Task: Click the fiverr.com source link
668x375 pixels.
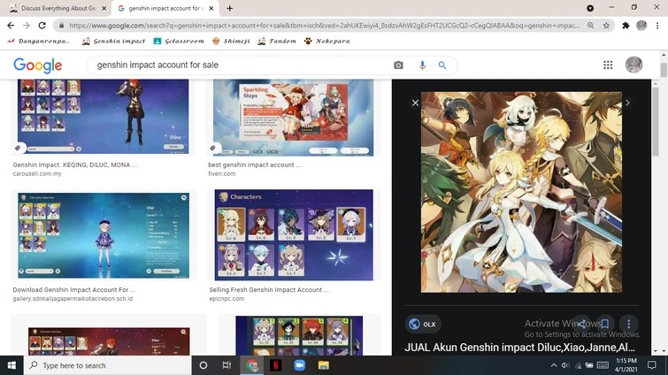Action: coord(221,173)
